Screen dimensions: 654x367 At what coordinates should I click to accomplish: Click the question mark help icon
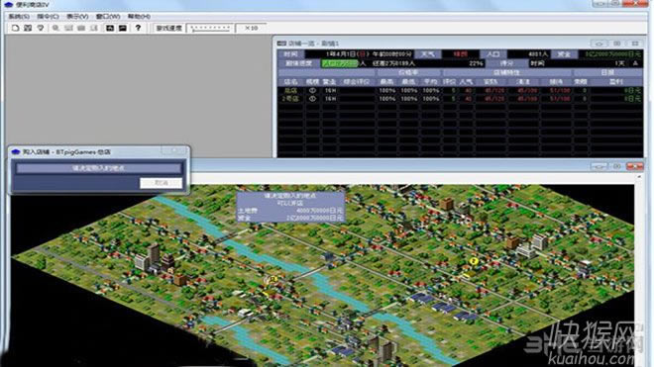click(x=138, y=28)
